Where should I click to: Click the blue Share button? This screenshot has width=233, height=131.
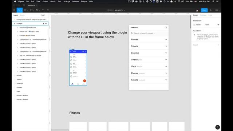click(204, 10)
